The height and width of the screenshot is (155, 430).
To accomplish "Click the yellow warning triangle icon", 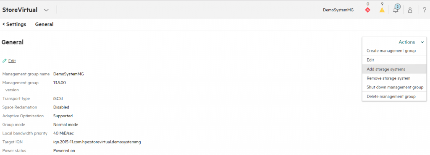I will click(382, 10).
